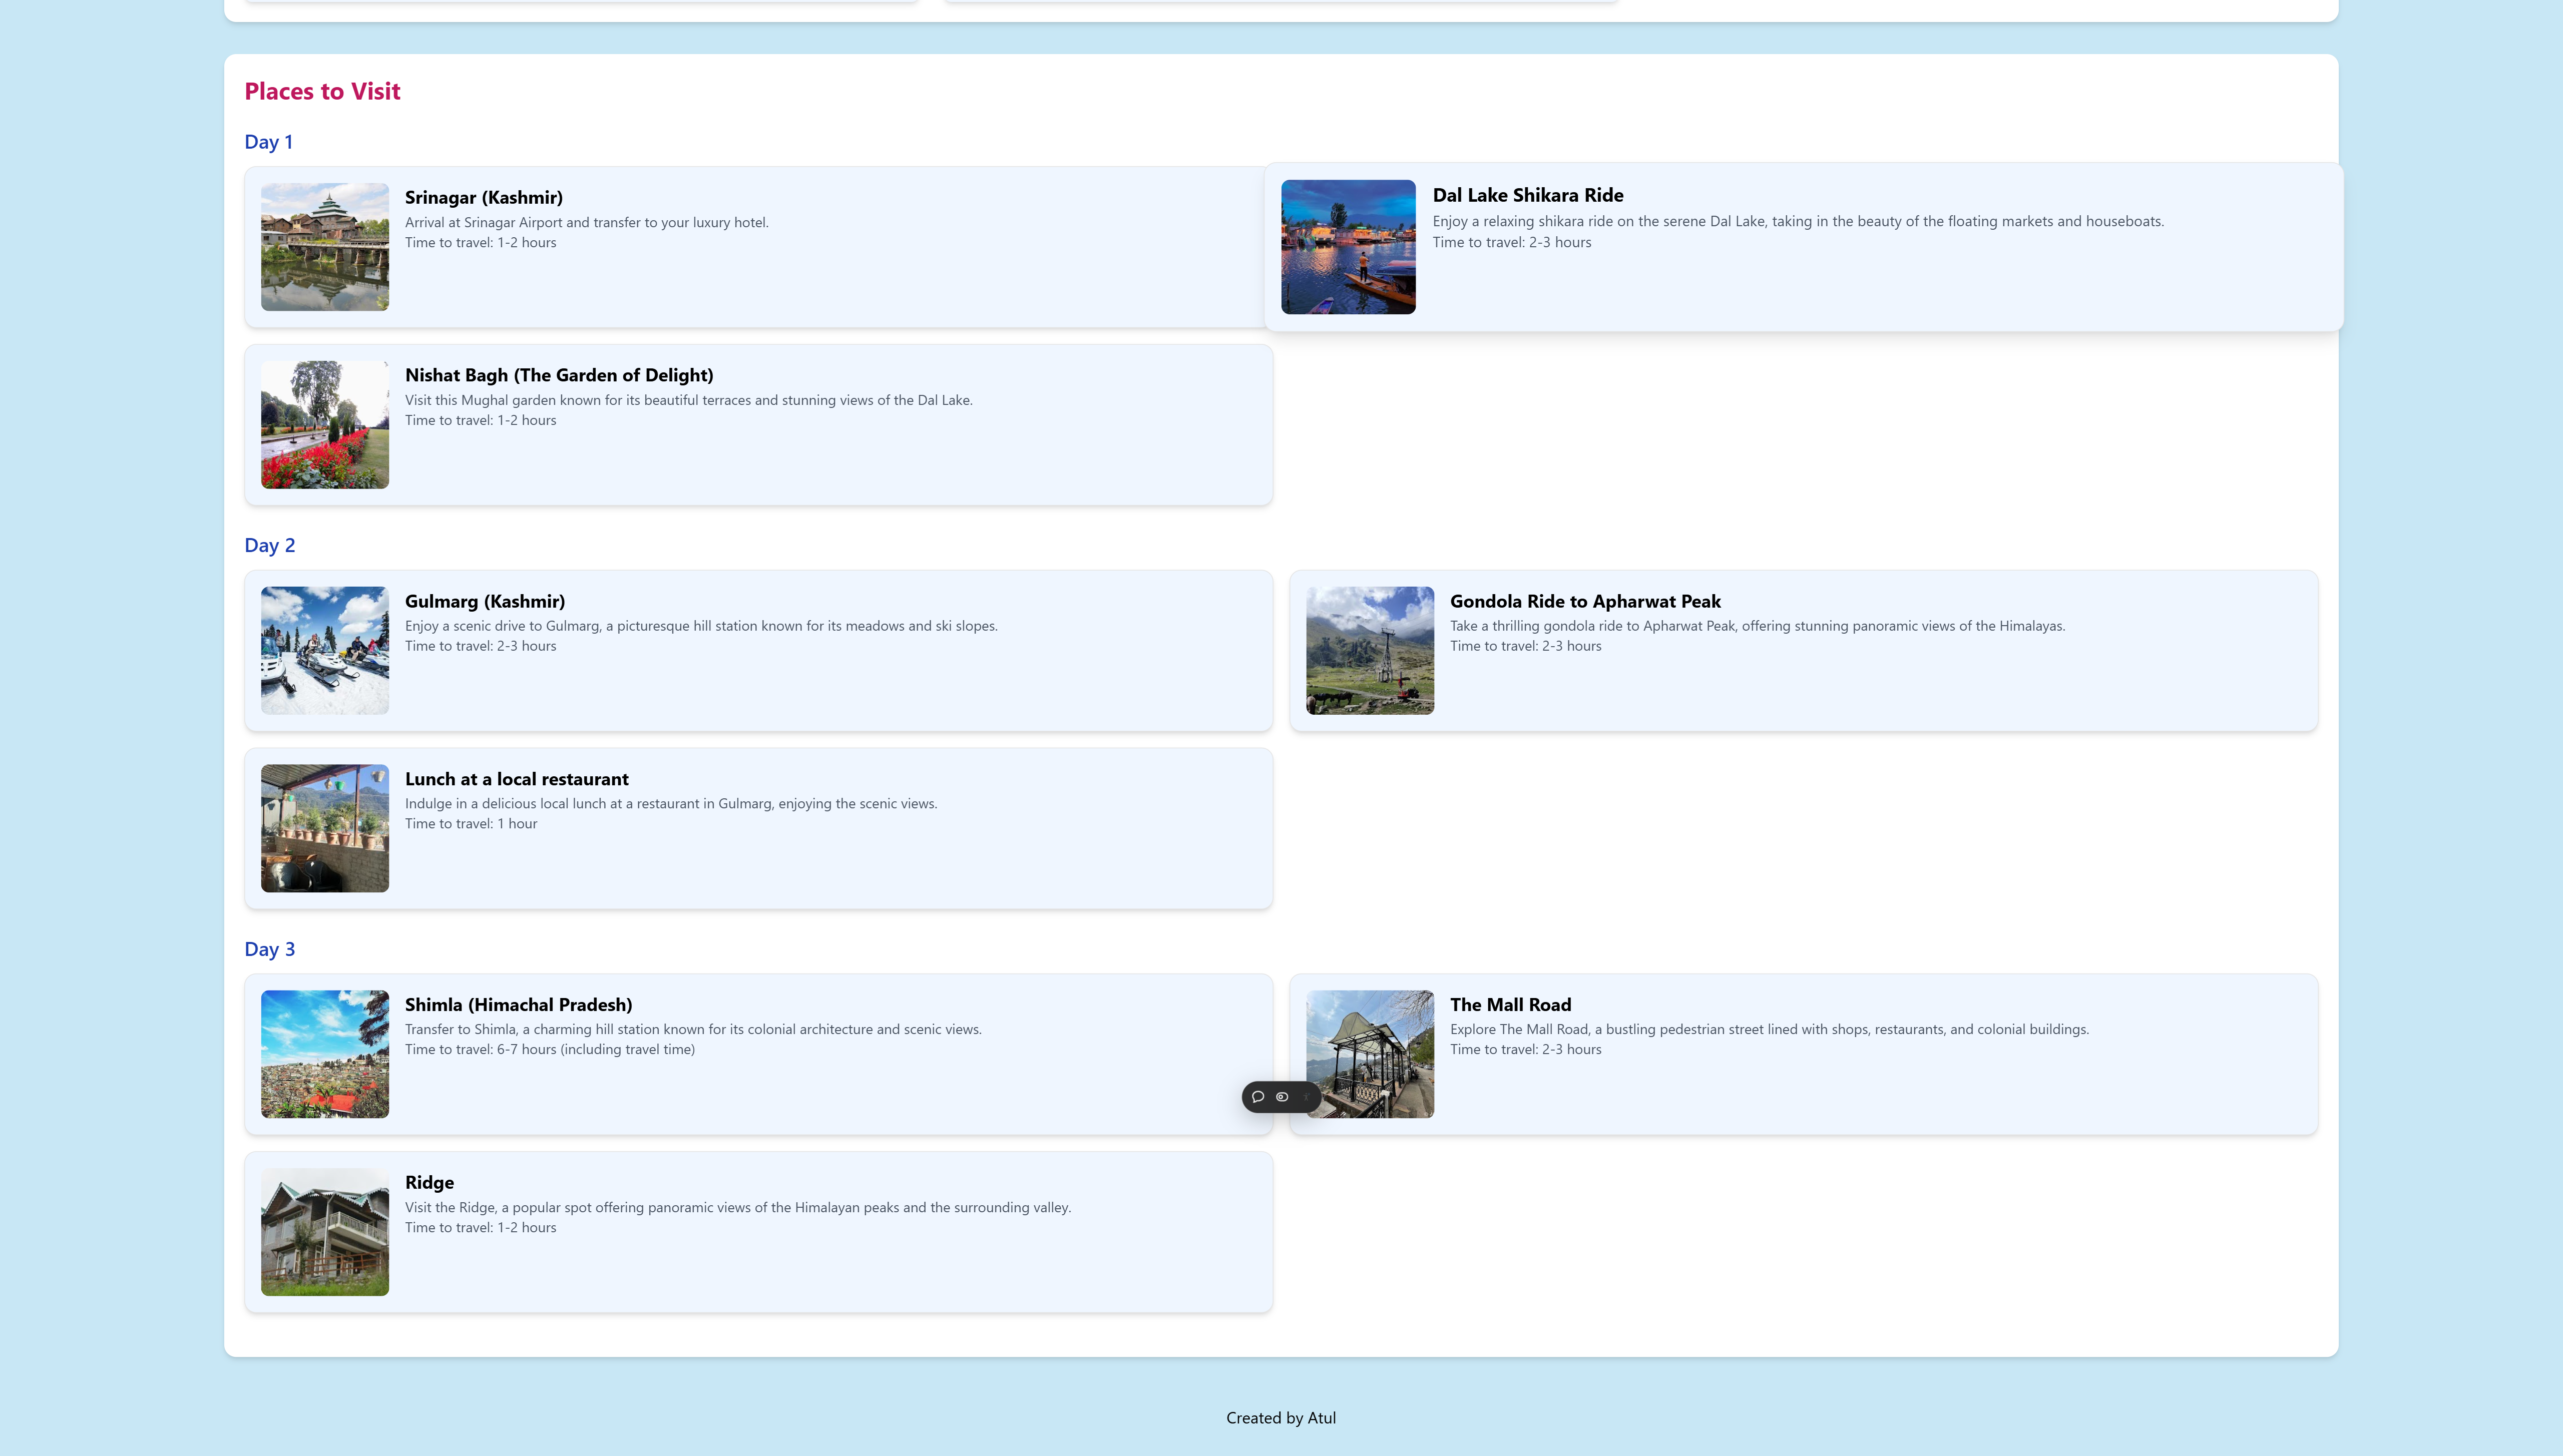This screenshot has width=2563, height=1456.
Task: Click the Places to Visit heading
Action: tap(322, 91)
